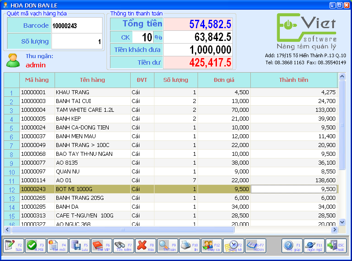This screenshot has width=352, height=261.
Task: Click the F9 T.Toán payment button
Action: [168, 246]
